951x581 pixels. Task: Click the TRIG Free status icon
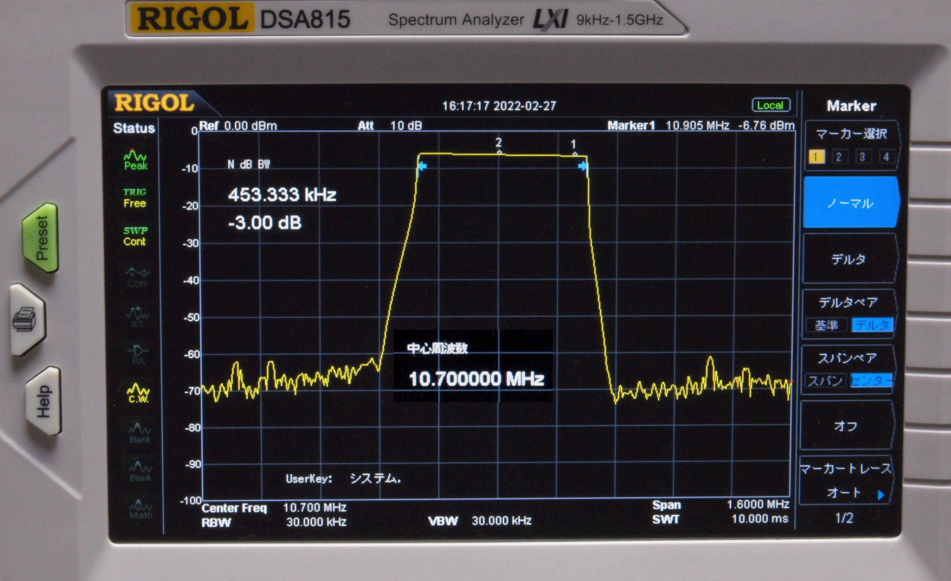coord(135,198)
